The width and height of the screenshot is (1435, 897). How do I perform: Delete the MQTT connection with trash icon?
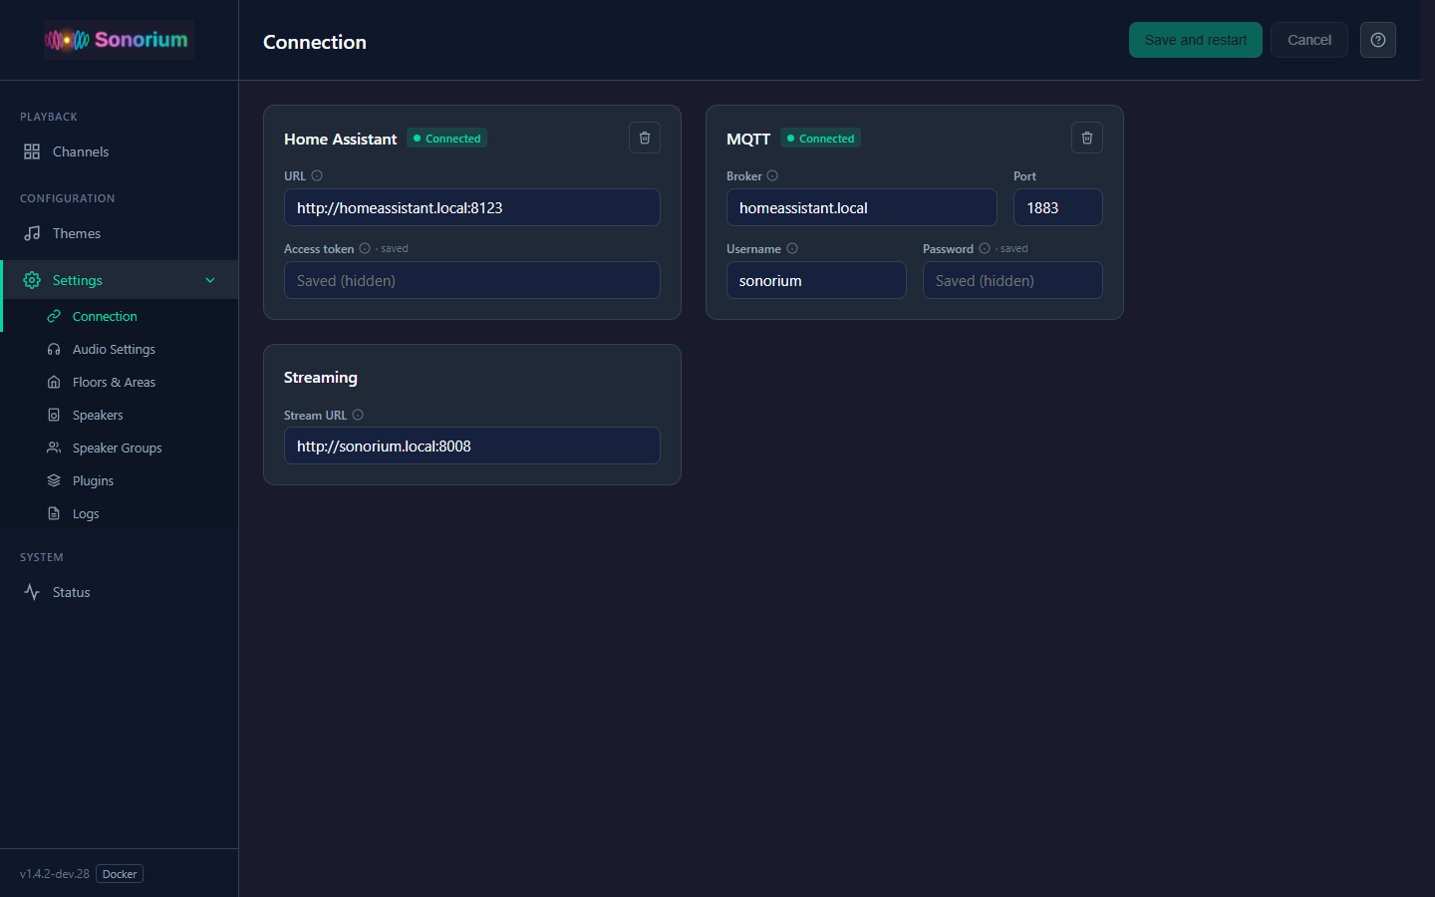point(1087,138)
